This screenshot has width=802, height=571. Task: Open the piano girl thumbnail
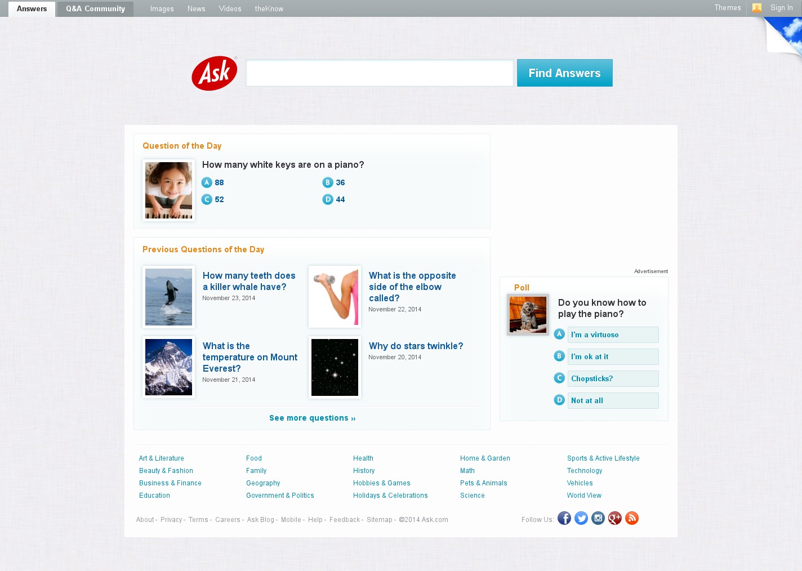[x=169, y=190]
